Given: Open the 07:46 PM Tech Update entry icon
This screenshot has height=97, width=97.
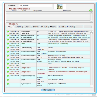Looking at the screenshot, I should pyautogui.click(x=8, y=36).
